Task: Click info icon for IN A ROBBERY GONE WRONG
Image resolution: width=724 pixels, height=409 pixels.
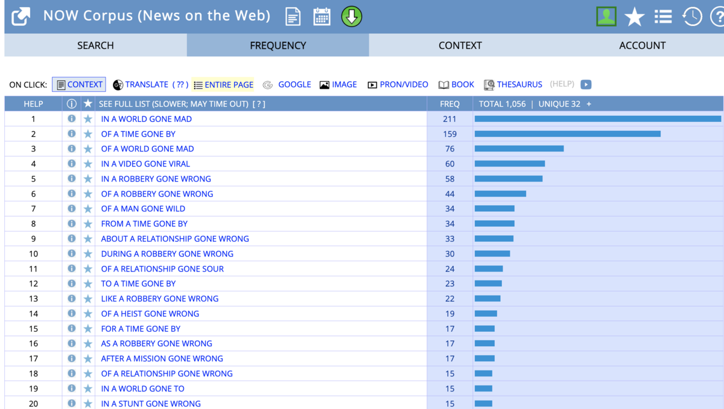Action: (x=72, y=179)
